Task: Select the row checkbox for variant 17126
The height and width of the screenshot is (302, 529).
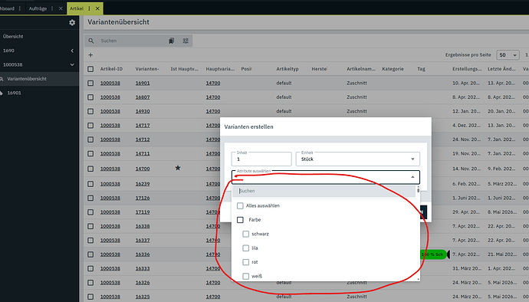Action: pos(90,198)
